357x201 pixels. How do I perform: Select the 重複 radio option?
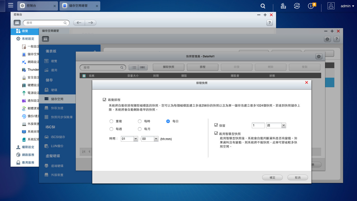click(111, 121)
